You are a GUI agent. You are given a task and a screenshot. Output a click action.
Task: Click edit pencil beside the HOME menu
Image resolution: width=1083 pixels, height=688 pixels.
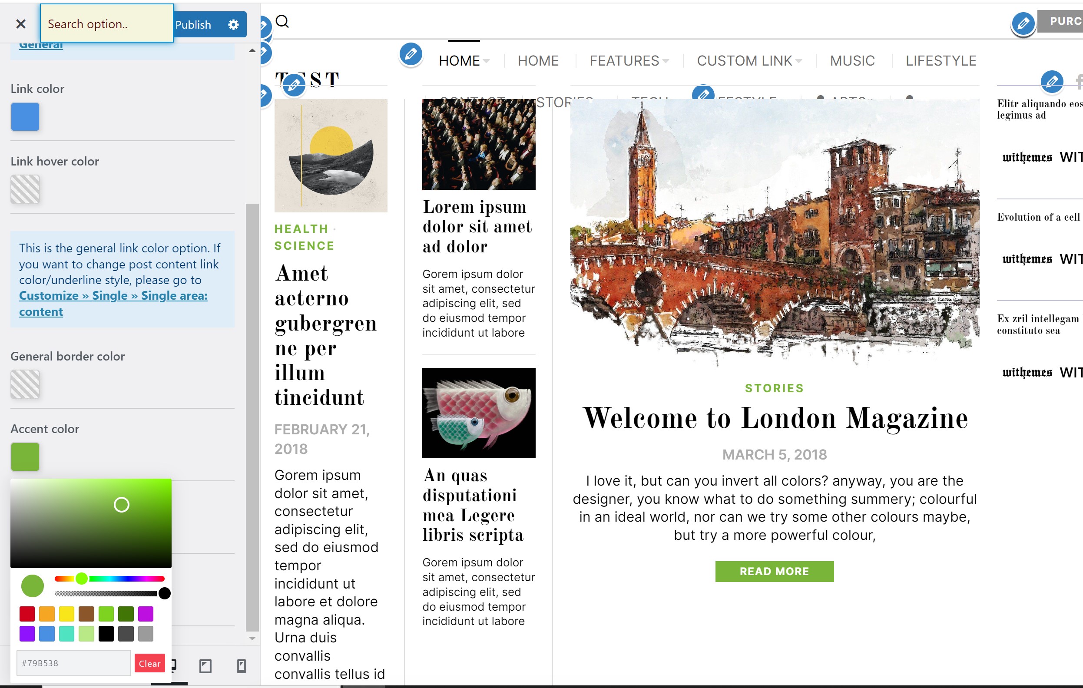point(411,54)
